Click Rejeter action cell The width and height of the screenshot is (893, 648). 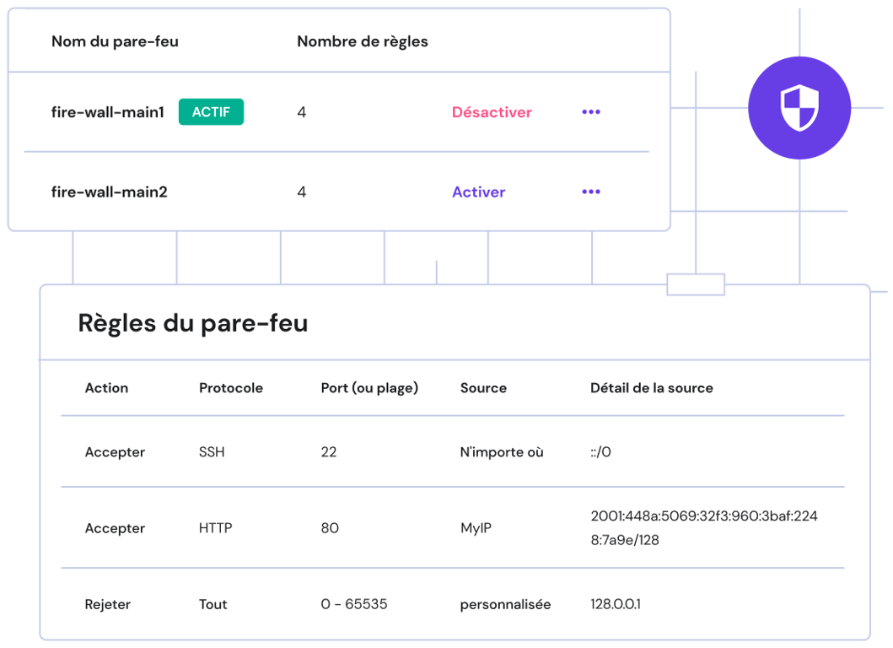108,605
